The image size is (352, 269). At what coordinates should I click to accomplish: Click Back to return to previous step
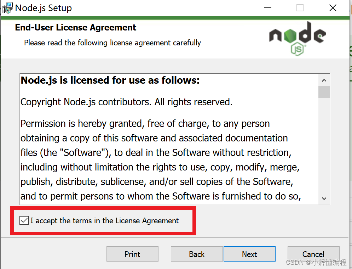tap(197, 254)
